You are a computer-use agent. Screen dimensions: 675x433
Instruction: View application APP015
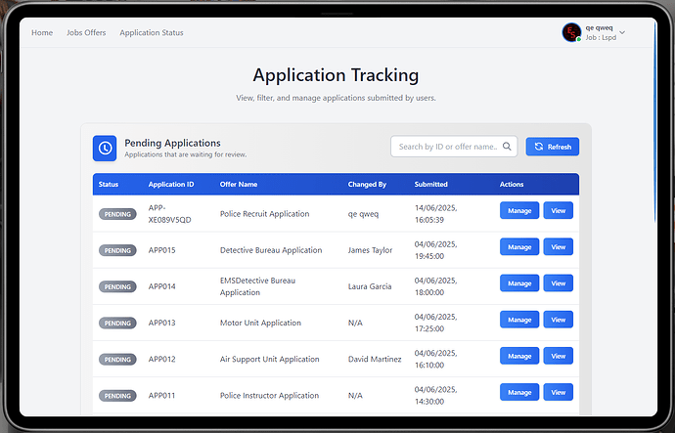click(x=558, y=247)
